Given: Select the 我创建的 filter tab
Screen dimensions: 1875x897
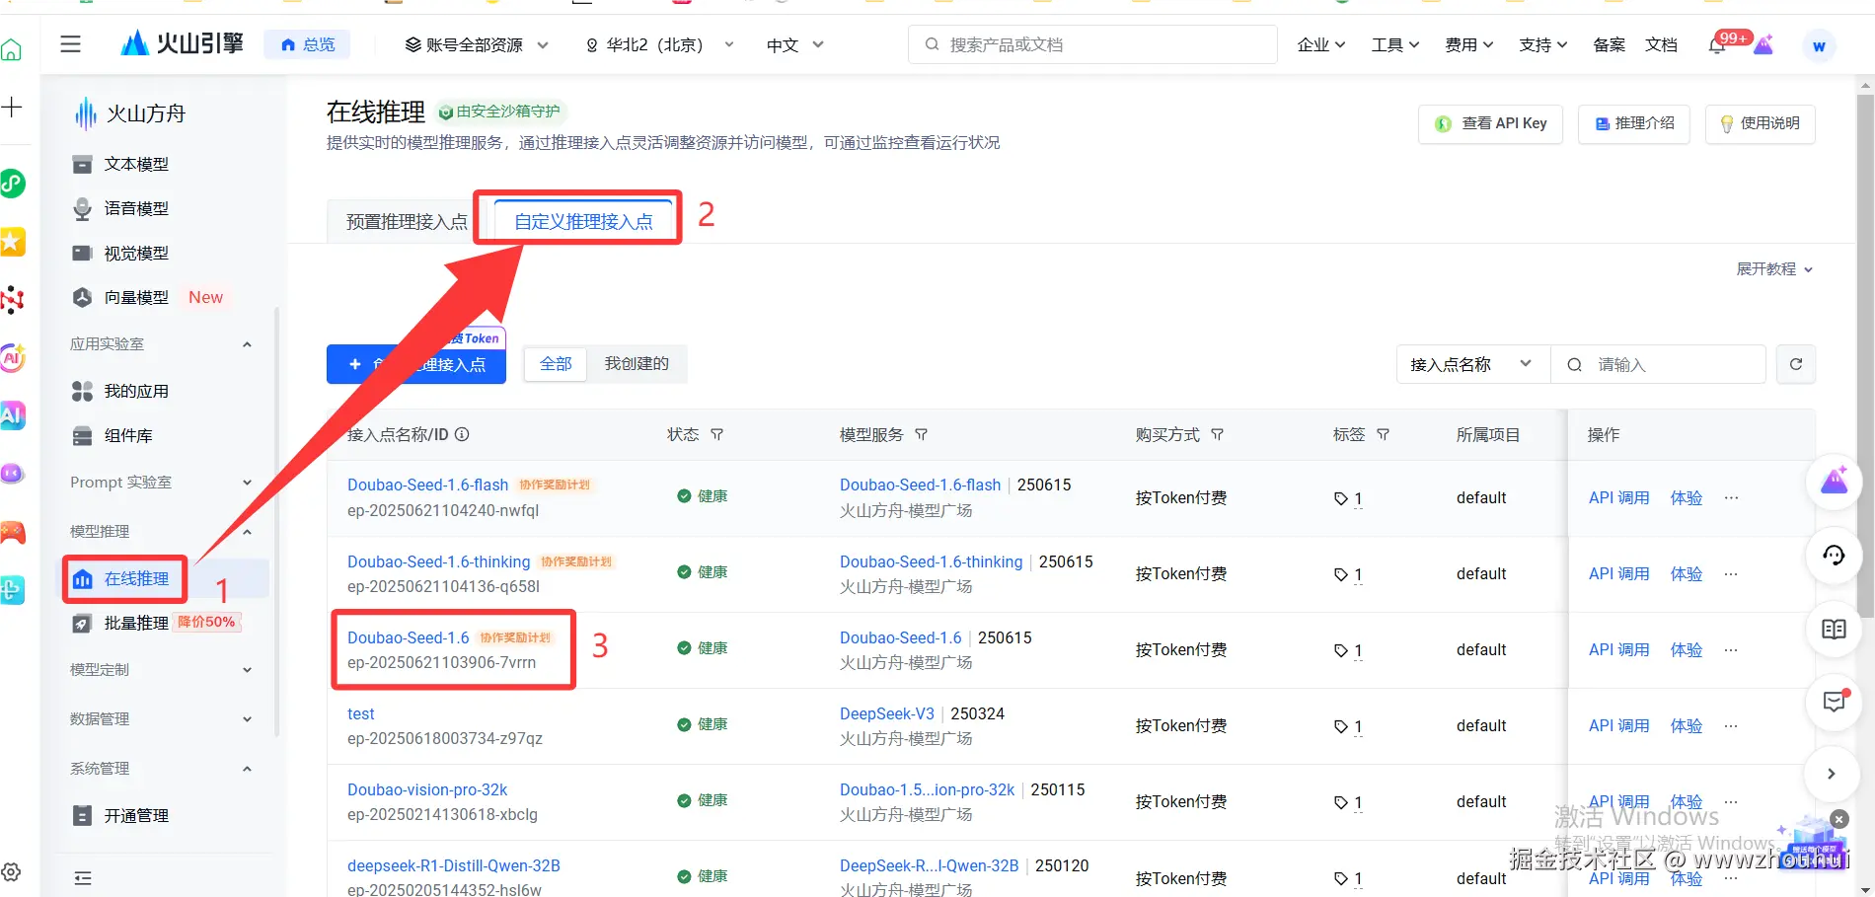Looking at the screenshot, I should 637,364.
